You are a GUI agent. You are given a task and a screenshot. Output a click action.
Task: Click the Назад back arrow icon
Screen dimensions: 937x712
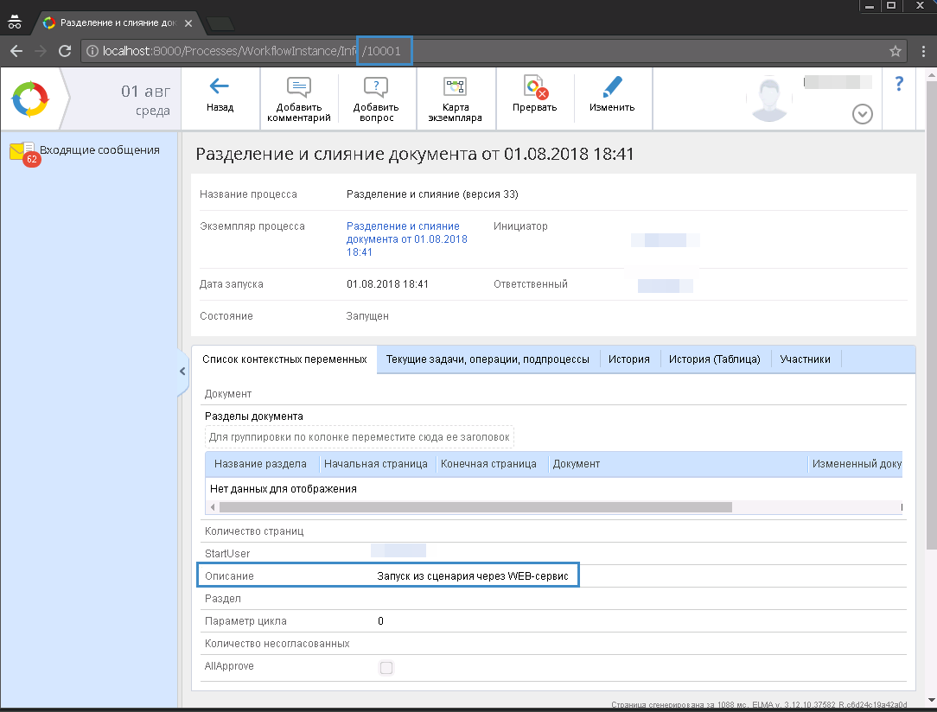[x=220, y=86]
